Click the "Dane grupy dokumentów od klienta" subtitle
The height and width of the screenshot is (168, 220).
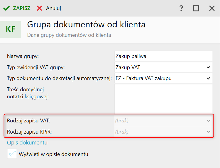pos(69,35)
